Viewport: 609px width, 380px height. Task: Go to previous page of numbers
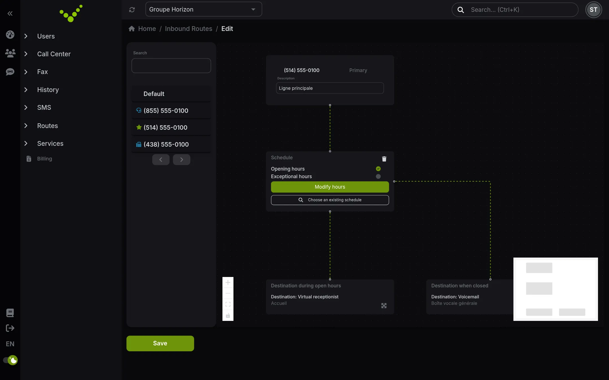pos(161,160)
